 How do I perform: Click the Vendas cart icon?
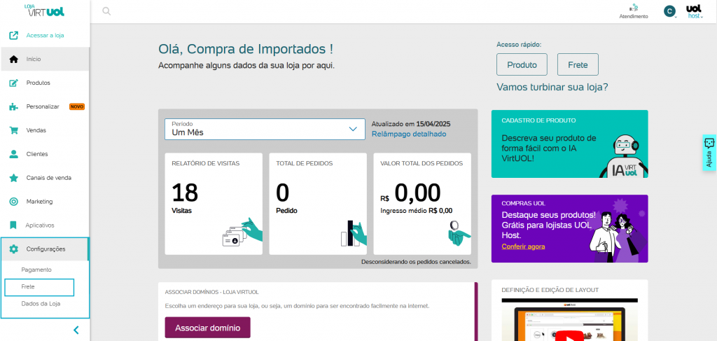[14, 130]
